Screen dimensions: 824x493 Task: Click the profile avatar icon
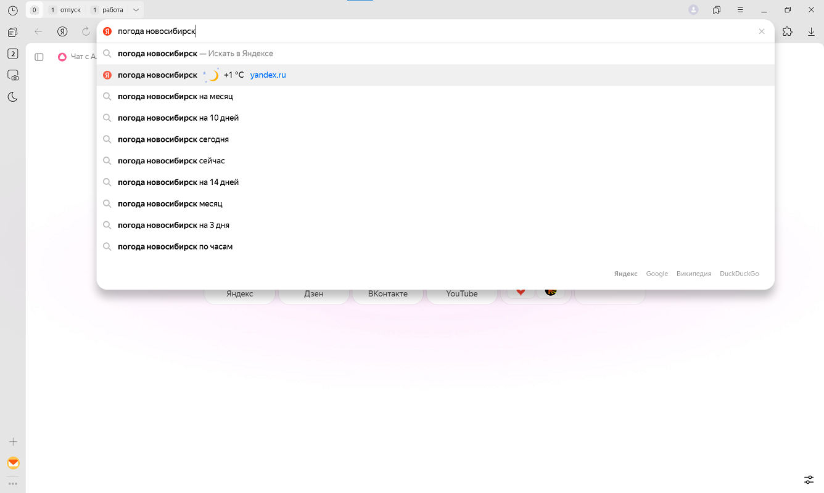[x=693, y=10]
